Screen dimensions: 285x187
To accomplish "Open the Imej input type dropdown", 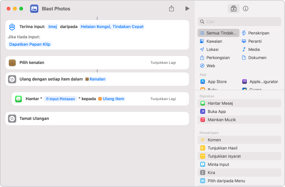I will (53, 27).
